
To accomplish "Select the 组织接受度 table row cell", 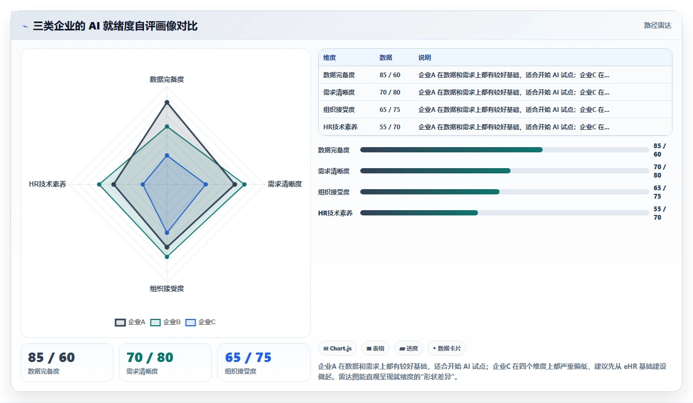I will [339, 110].
